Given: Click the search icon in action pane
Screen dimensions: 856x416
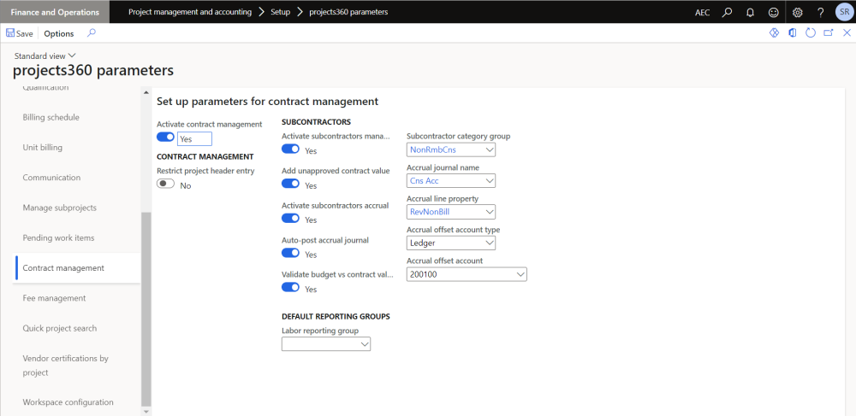Looking at the screenshot, I should tap(92, 33).
